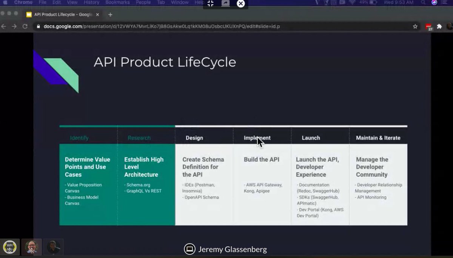
Task: Click the 'API Monitoring' bullet
Action: (371, 197)
